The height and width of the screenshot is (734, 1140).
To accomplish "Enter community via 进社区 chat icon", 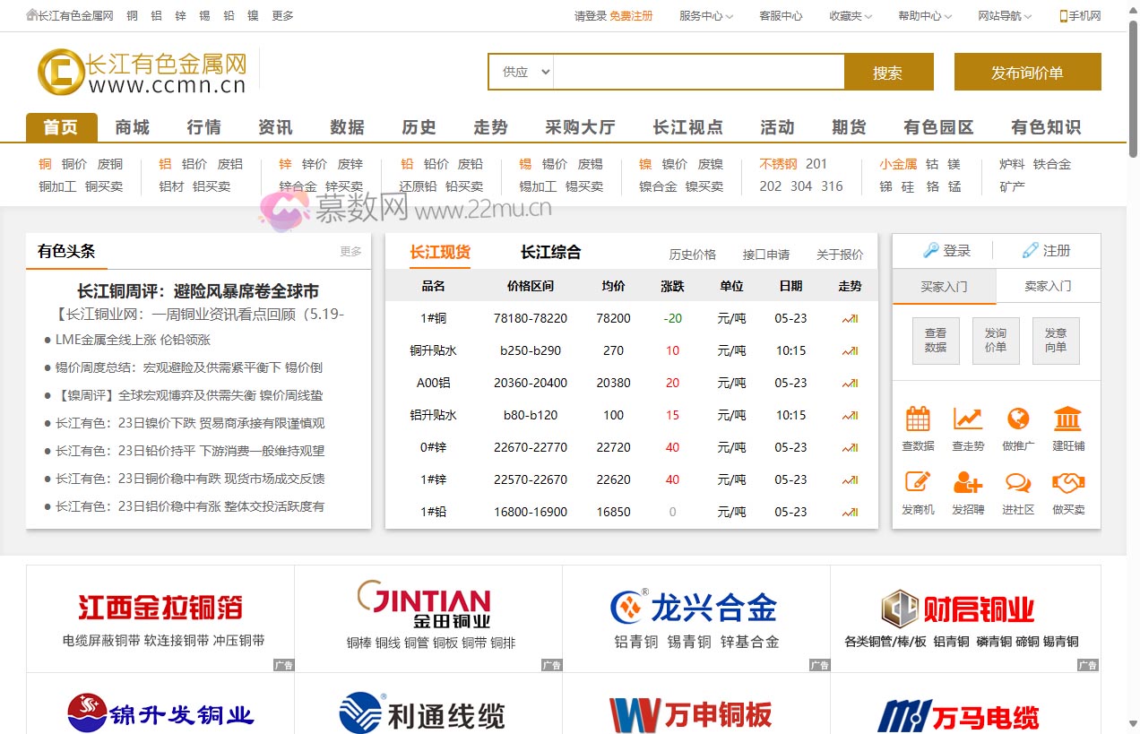I will tap(1017, 484).
